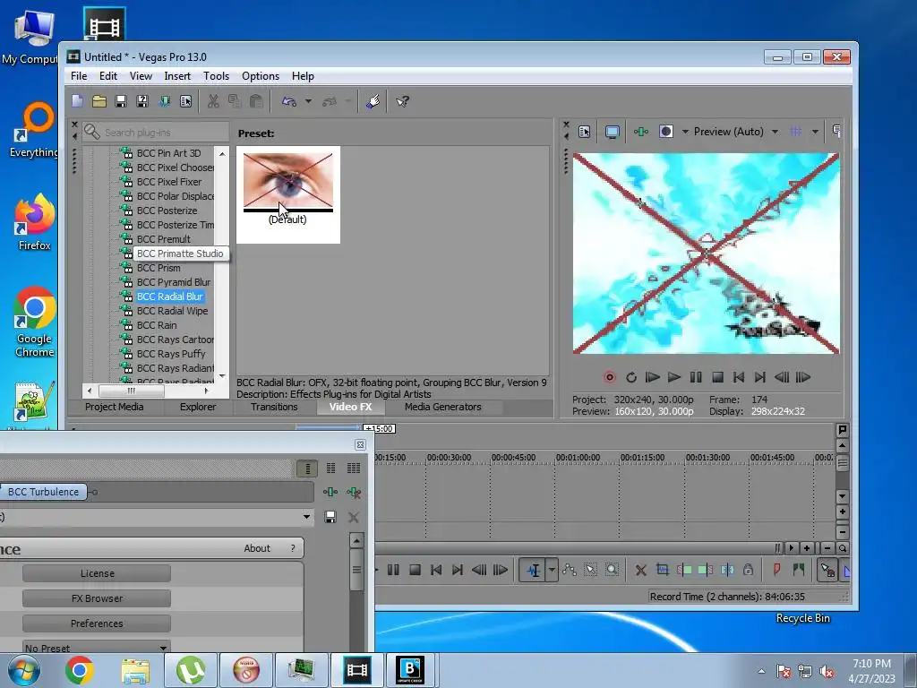Toggle Preview on External Monitor icon

(613, 132)
